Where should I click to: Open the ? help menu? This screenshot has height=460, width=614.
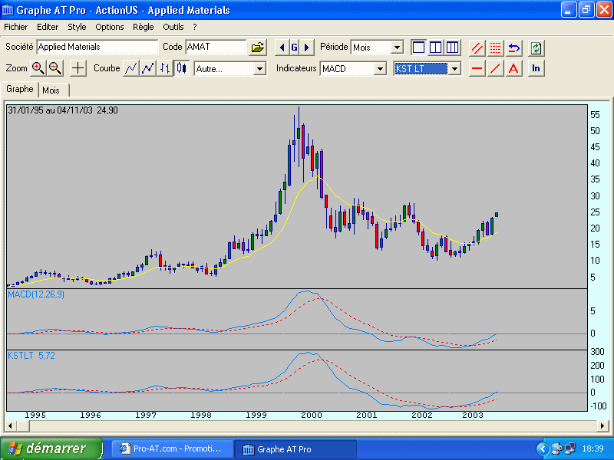pyautogui.click(x=195, y=27)
